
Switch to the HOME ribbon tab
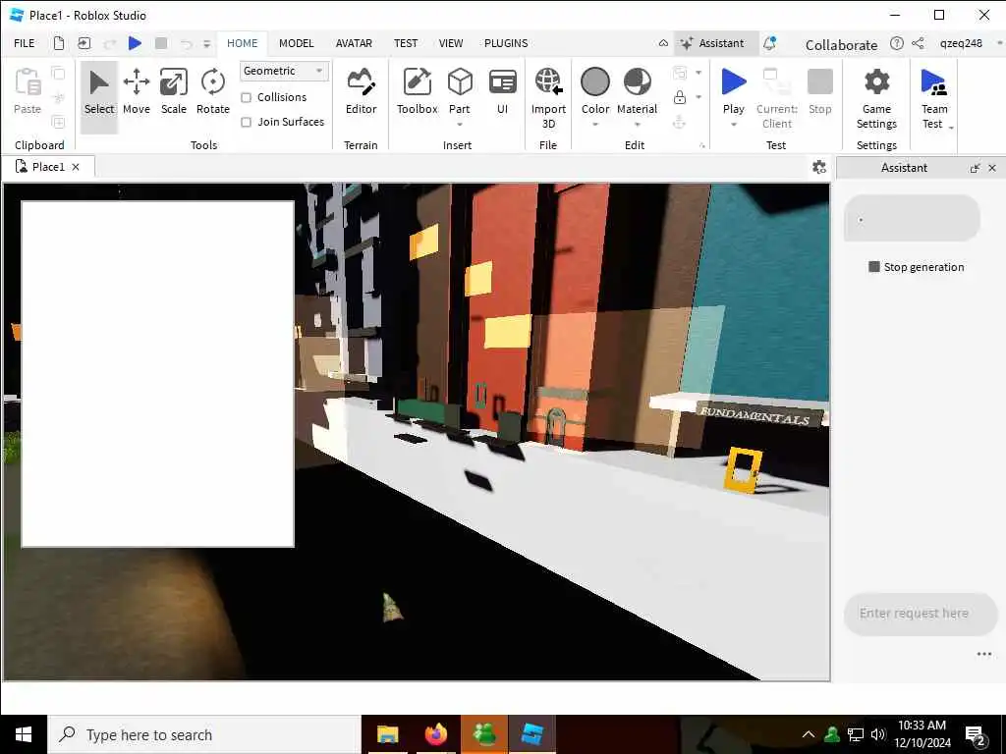[x=242, y=43]
